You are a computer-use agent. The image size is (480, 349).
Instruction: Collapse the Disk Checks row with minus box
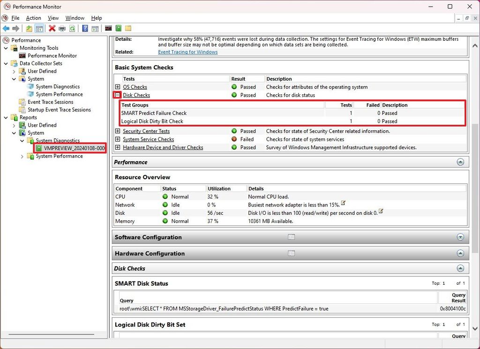coord(118,95)
